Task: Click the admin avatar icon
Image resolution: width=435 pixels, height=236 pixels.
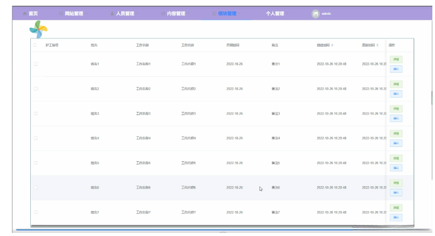Action: (316, 14)
